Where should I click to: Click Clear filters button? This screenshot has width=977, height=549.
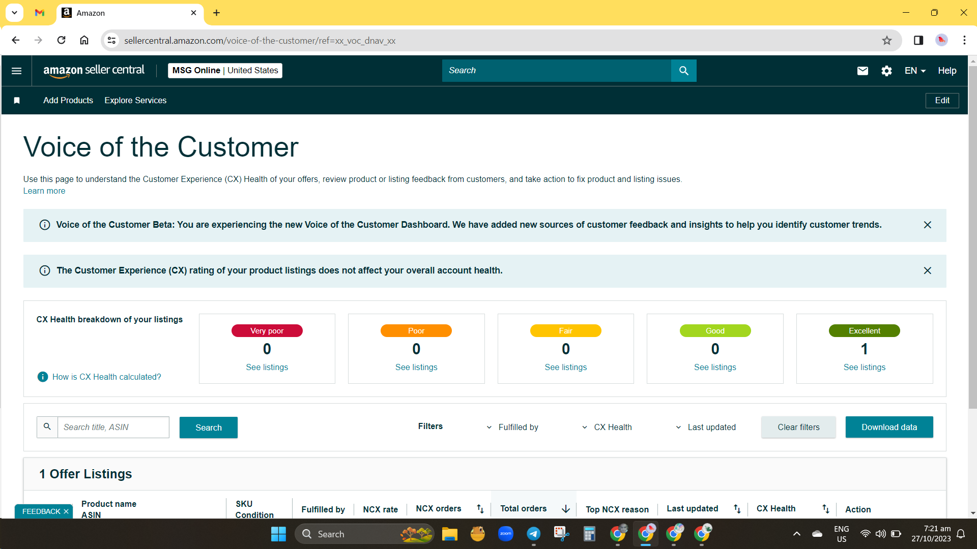[x=798, y=427]
